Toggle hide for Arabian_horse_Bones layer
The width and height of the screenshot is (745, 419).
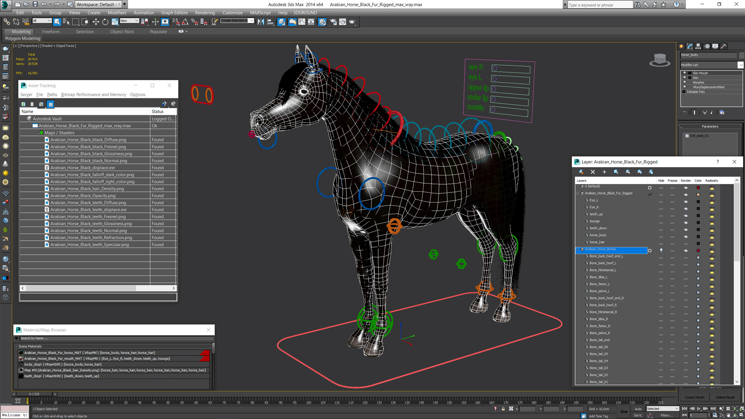click(661, 250)
